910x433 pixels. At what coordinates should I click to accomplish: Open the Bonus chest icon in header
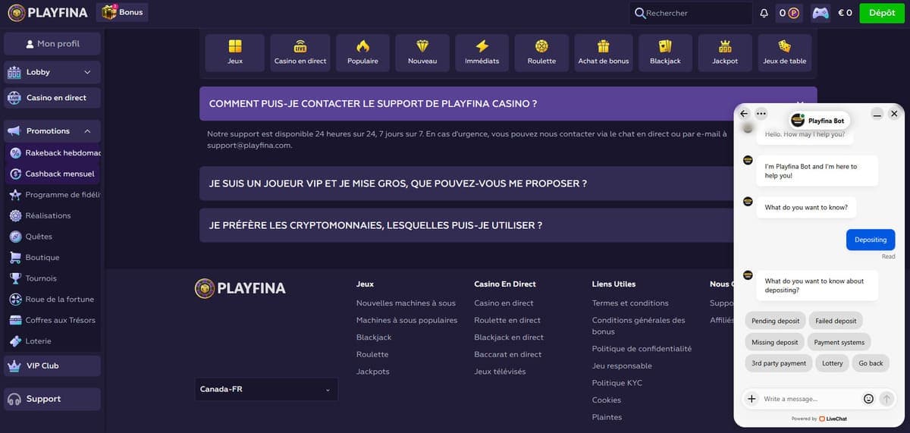(x=109, y=12)
